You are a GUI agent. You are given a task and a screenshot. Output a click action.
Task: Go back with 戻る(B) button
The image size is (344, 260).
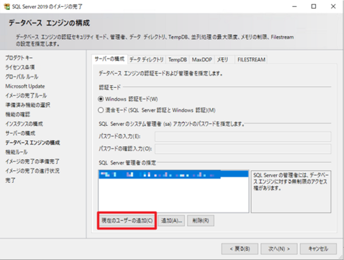click(x=240, y=249)
